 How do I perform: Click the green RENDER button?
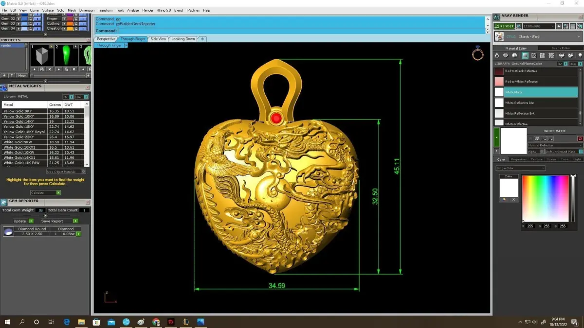point(504,26)
